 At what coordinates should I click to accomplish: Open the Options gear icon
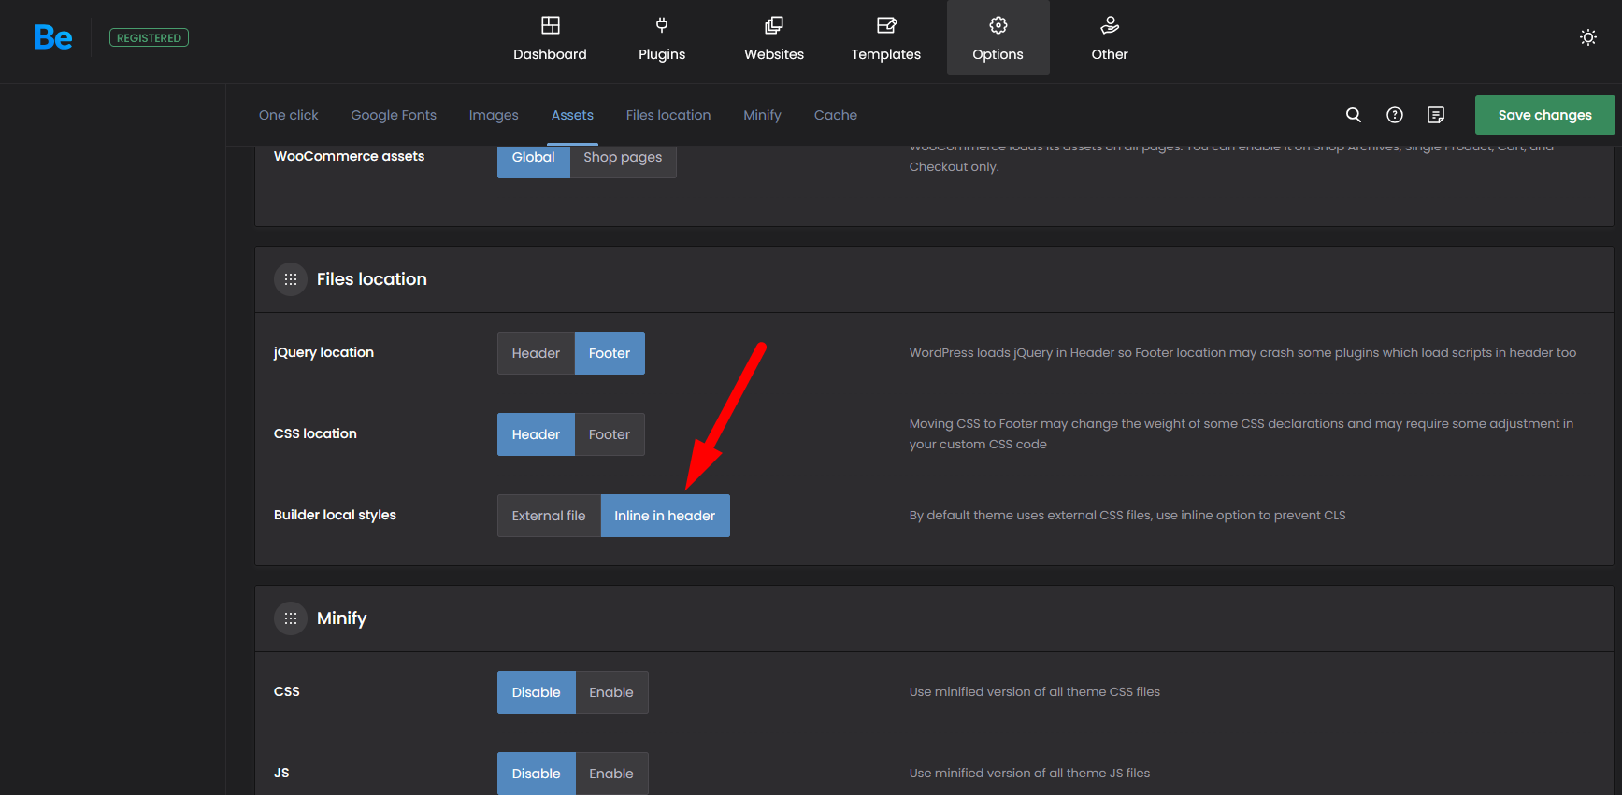(998, 25)
